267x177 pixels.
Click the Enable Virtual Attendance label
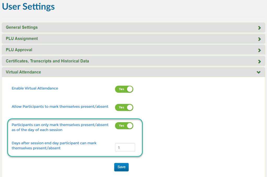coord(35,88)
